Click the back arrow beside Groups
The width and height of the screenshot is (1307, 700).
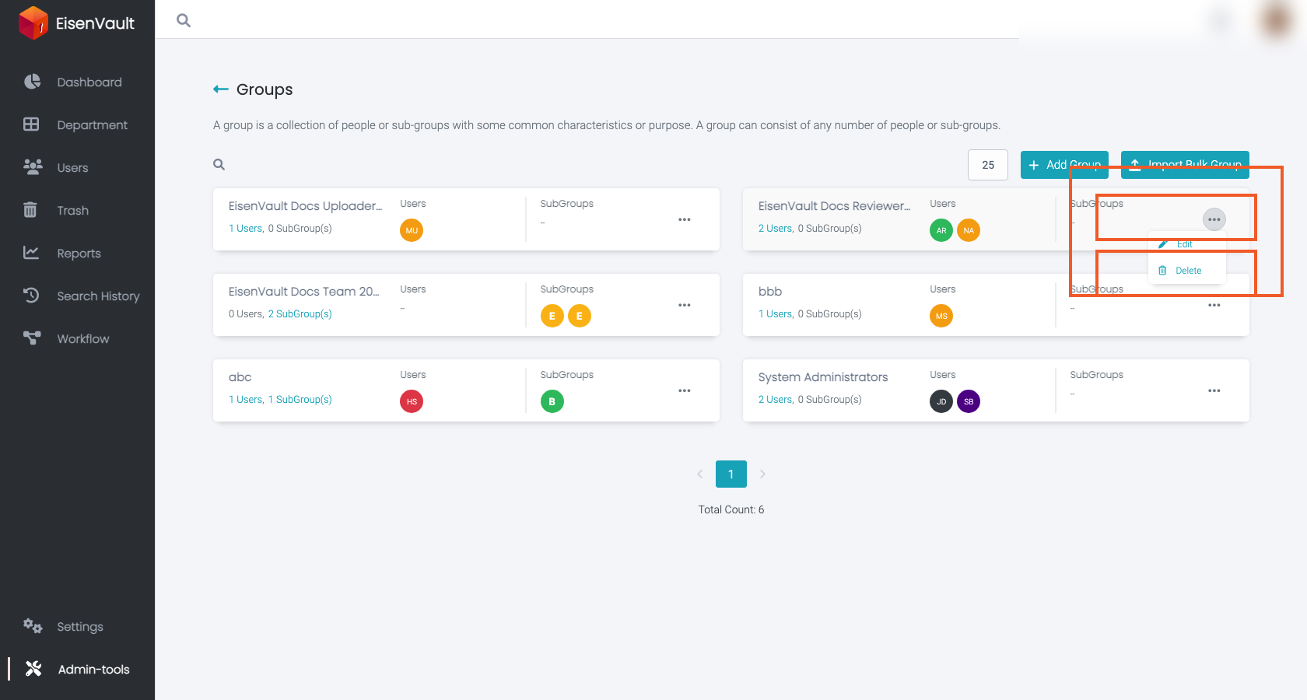coord(221,89)
